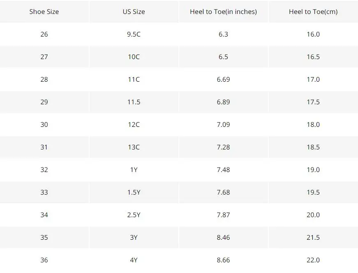This screenshot has height=273, width=358.
Task: Select the 1Y US size cell
Action: [134, 170]
